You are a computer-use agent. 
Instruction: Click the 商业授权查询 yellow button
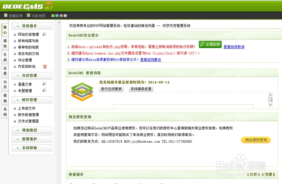[256, 140]
